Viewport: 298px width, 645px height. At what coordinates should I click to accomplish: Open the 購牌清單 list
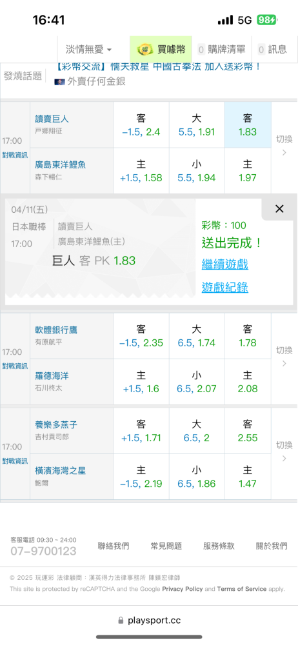pyautogui.click(x=221, y=50)
